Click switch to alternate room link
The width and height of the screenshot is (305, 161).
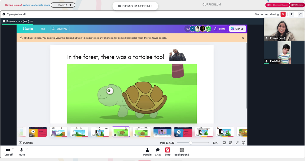click(36, 5)
